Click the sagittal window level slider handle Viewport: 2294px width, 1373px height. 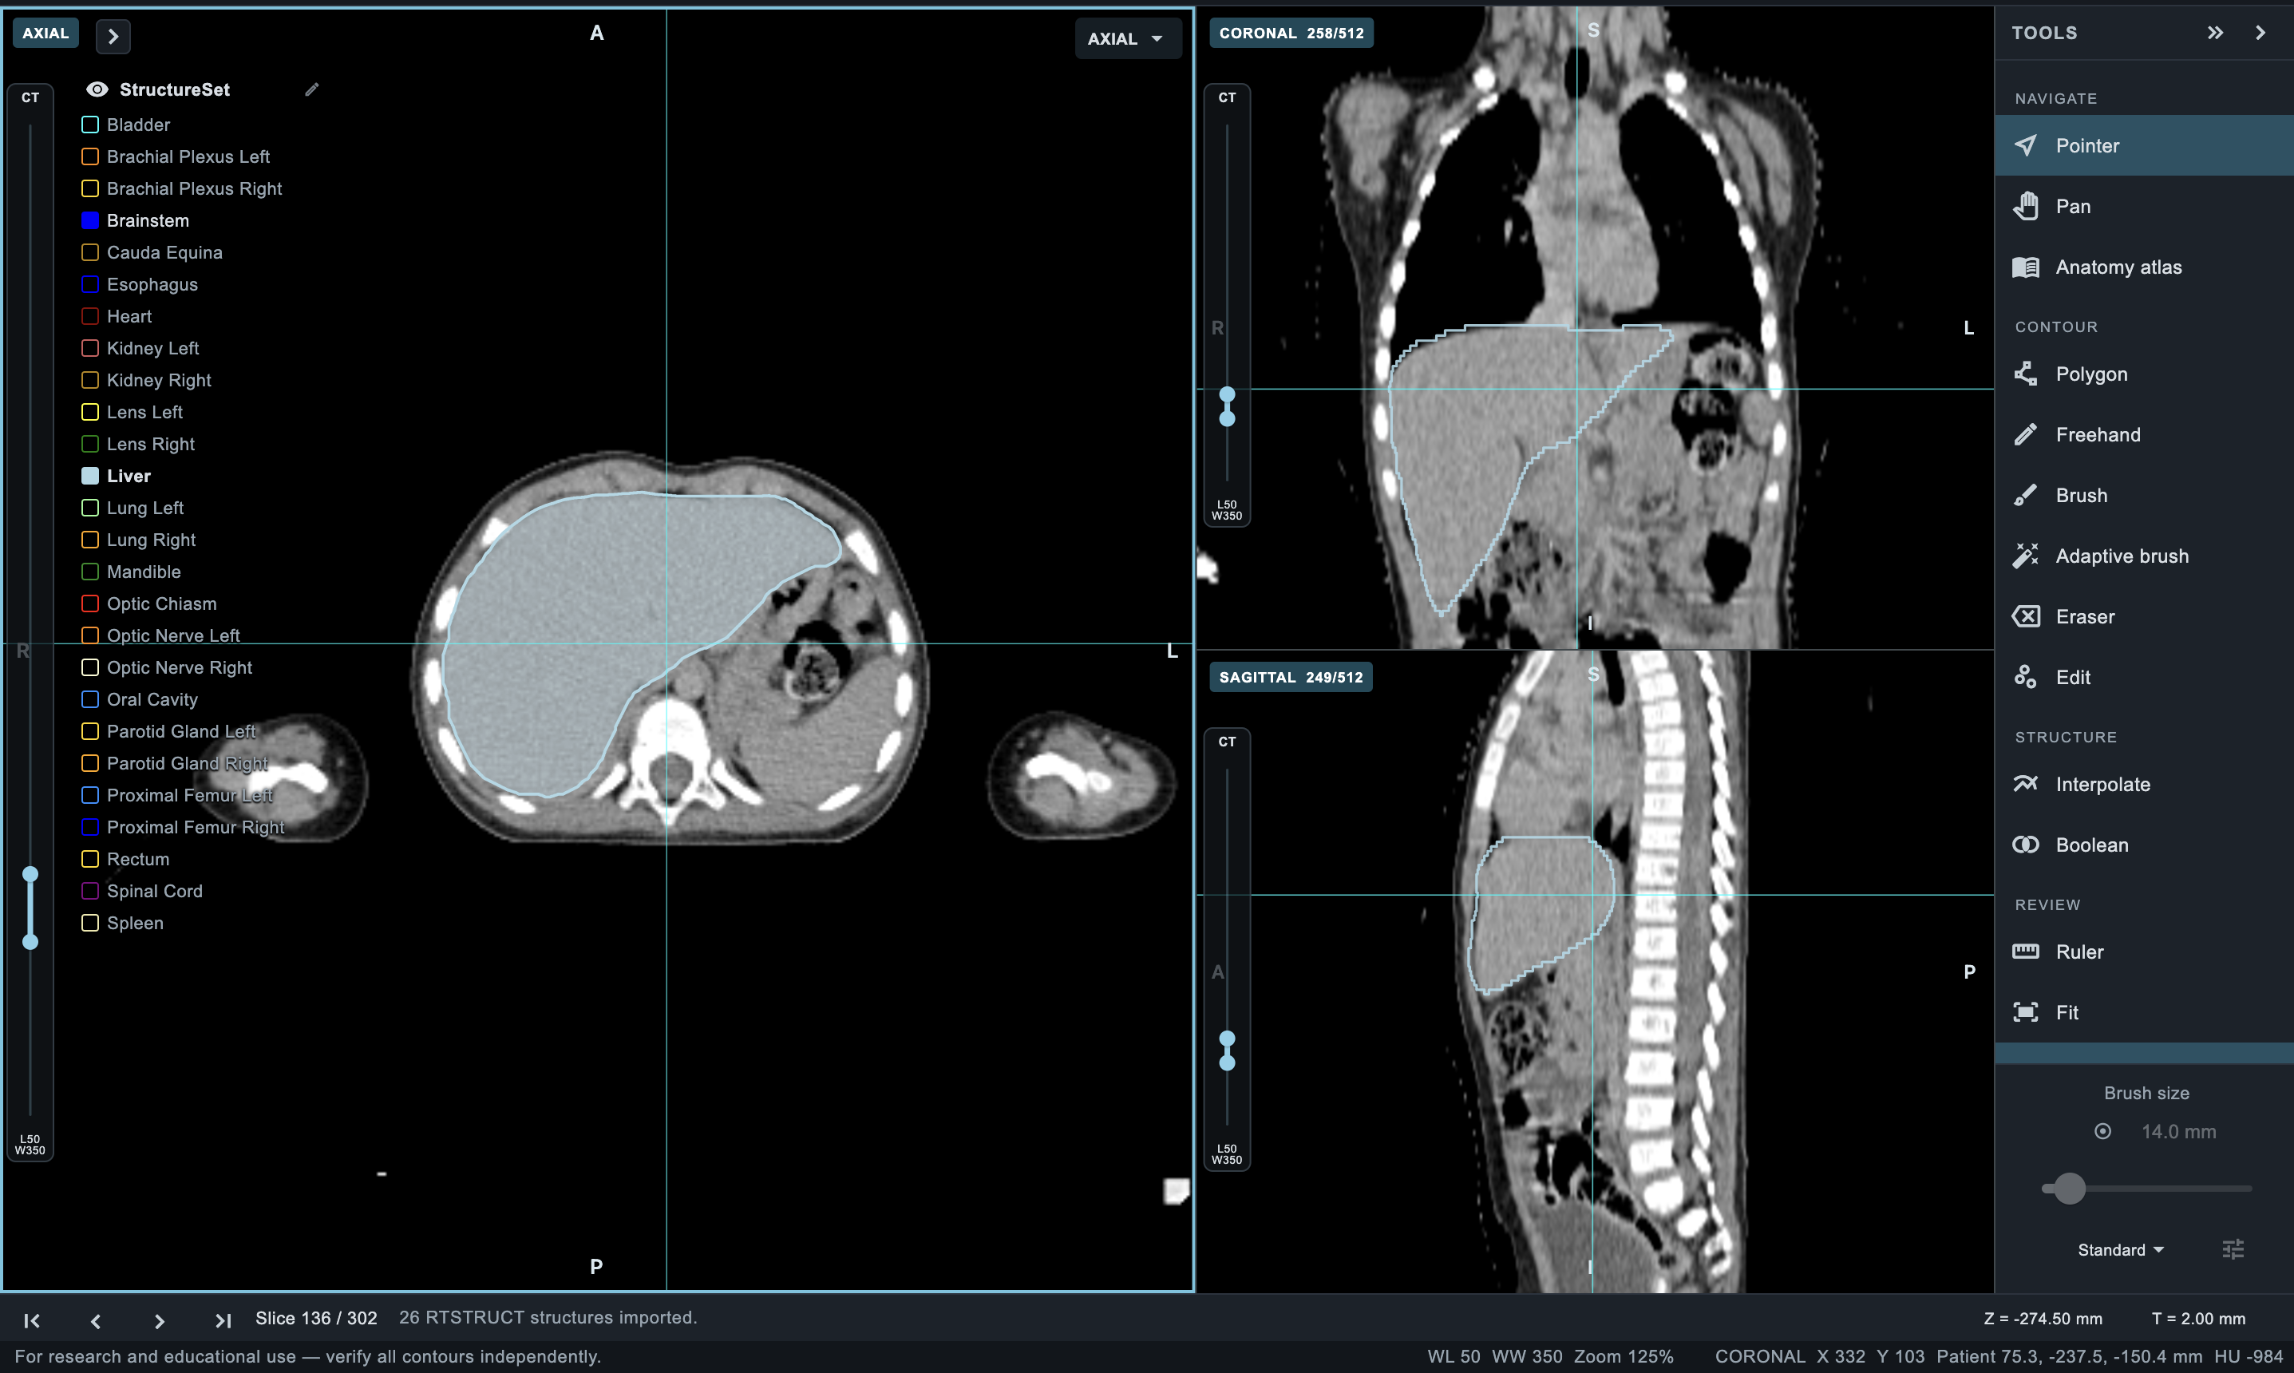click(x=1227, y=1051)
